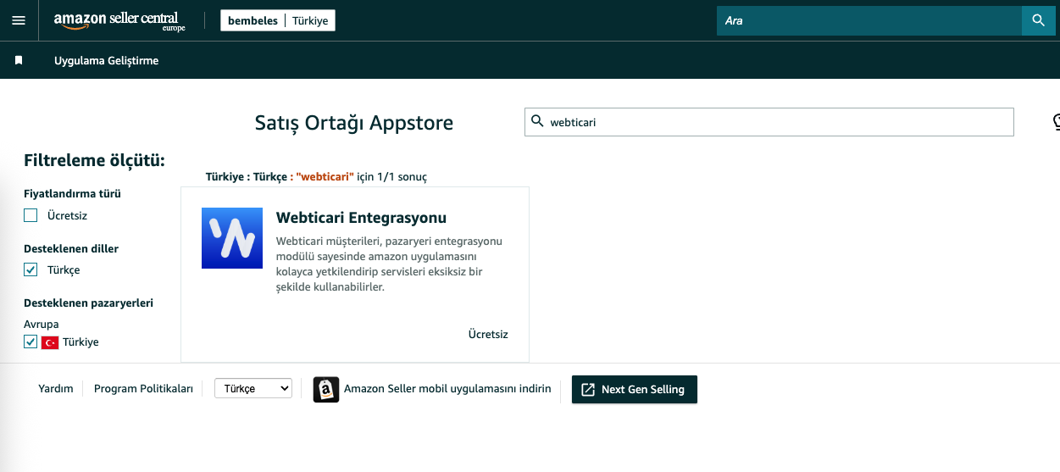The height and width of the screenshot is (472, 1060).
Task: Click the Filtreleme ölçütü heading
Action: coord(94,160)
